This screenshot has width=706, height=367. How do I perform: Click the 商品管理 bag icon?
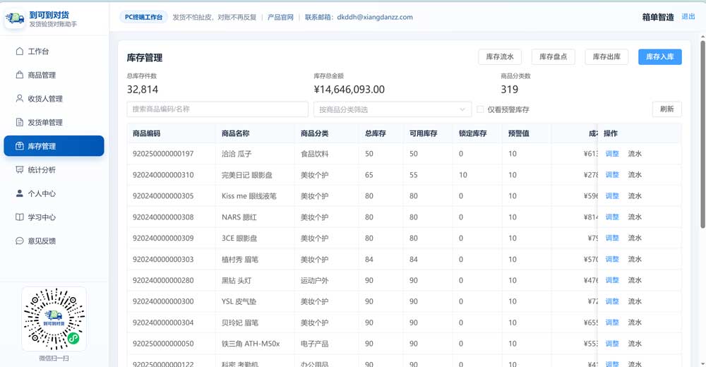pos(19,75)
